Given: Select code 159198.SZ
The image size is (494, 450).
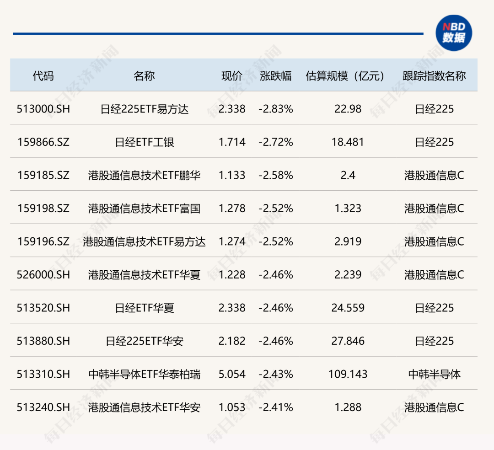Looking at the screenshot, I should tap(43, 209).
